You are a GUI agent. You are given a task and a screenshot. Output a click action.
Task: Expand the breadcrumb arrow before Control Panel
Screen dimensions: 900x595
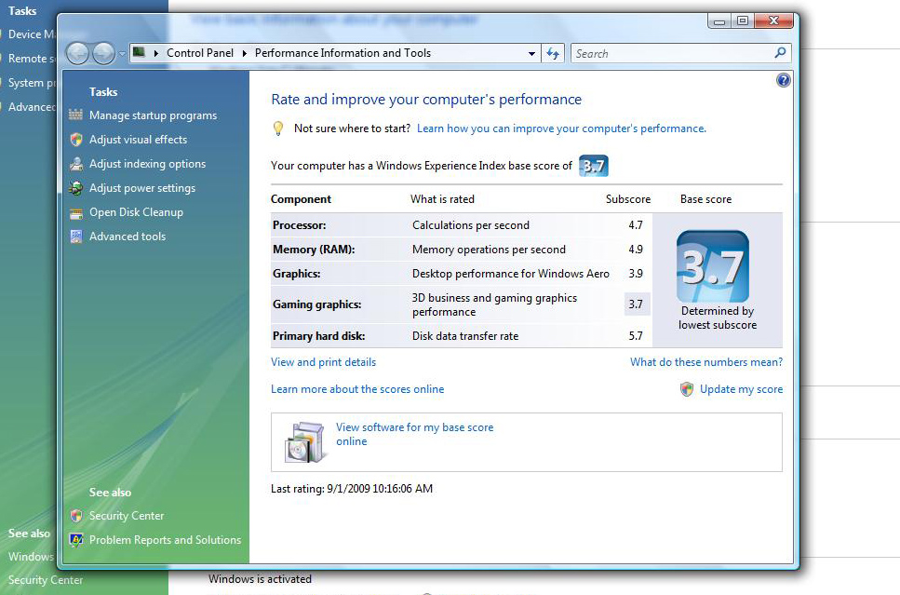click(156, 53)
